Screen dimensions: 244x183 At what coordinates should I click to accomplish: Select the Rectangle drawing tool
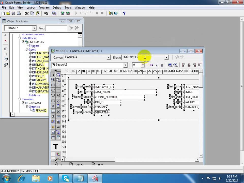click(53, 85)
